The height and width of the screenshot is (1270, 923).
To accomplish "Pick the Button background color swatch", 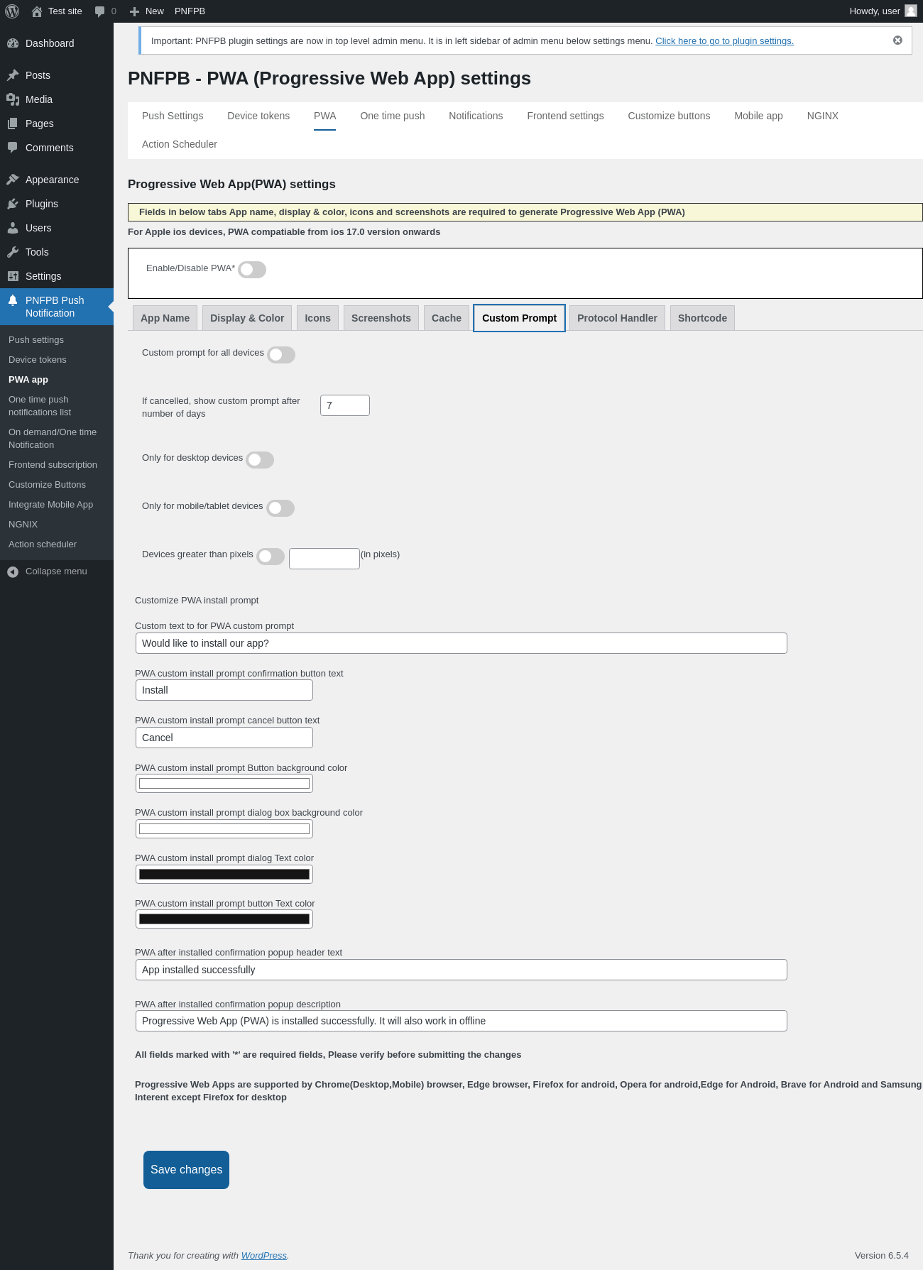I will click(224, 784).
